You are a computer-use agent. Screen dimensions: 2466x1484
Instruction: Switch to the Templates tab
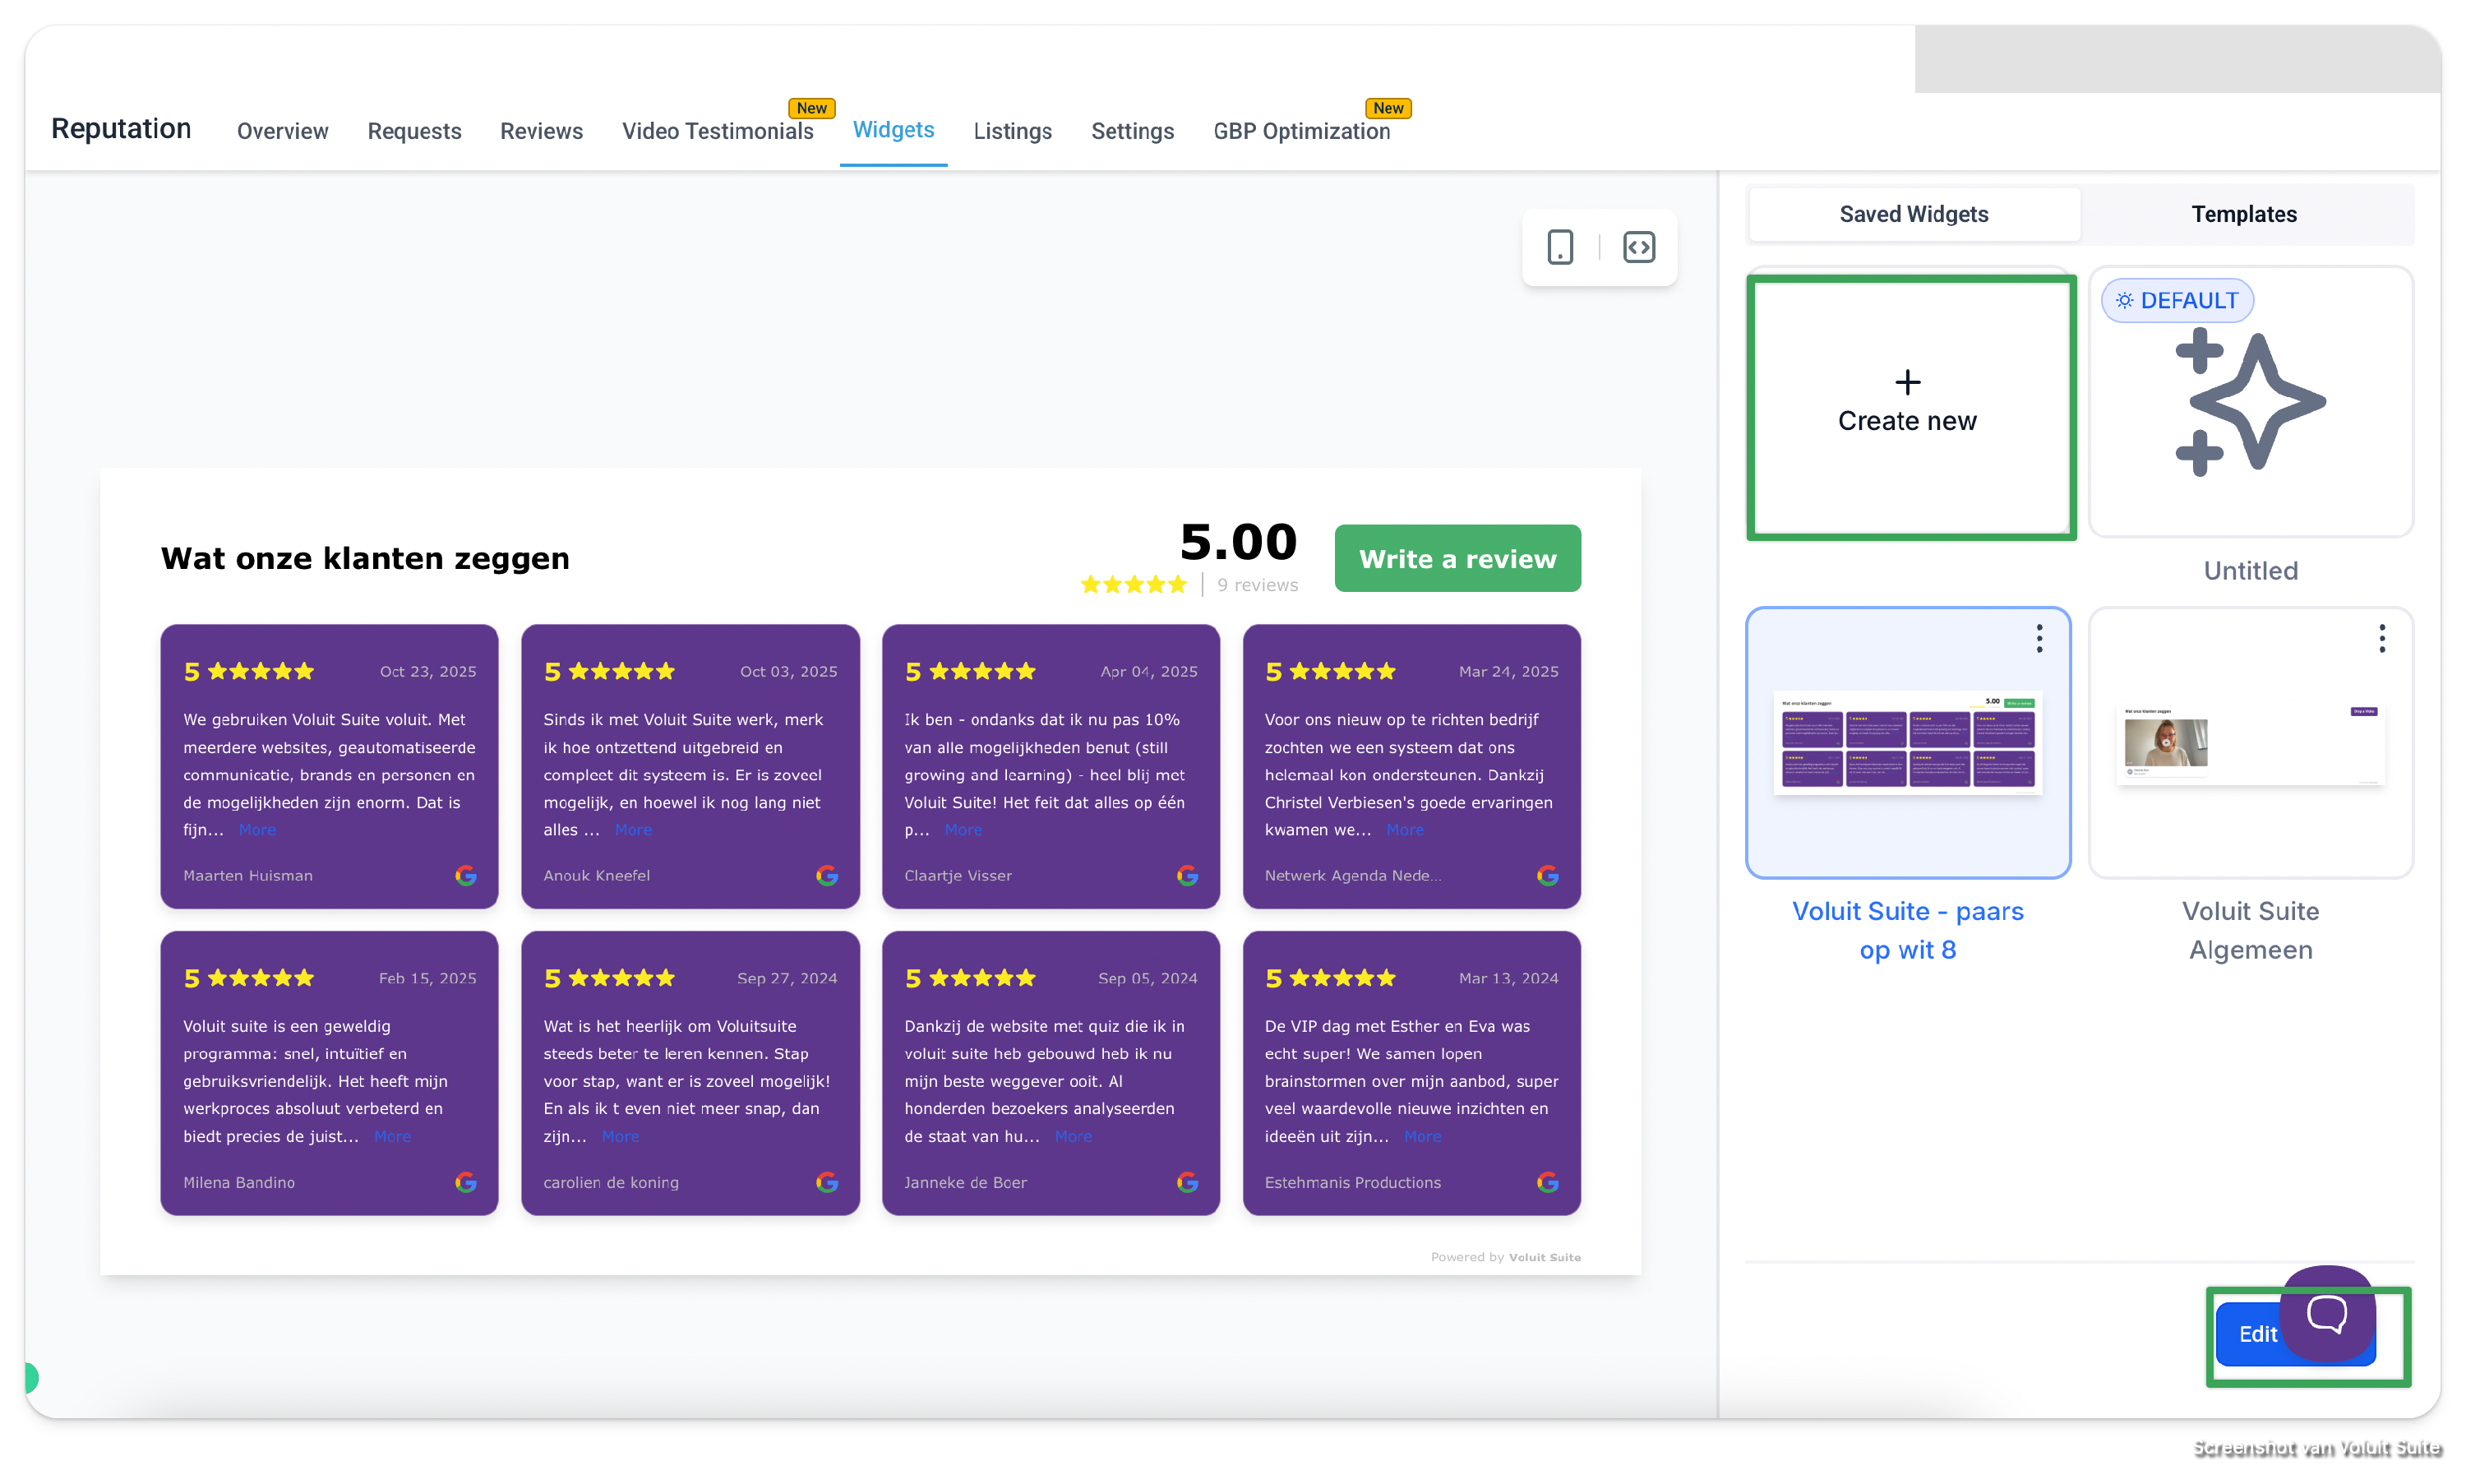pyautogui.click(x=2243, y=214)
